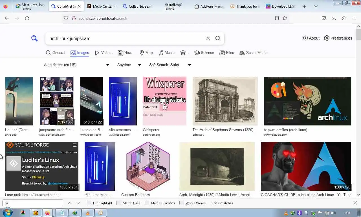Go to next find match arrow

[x=78, y=203]
